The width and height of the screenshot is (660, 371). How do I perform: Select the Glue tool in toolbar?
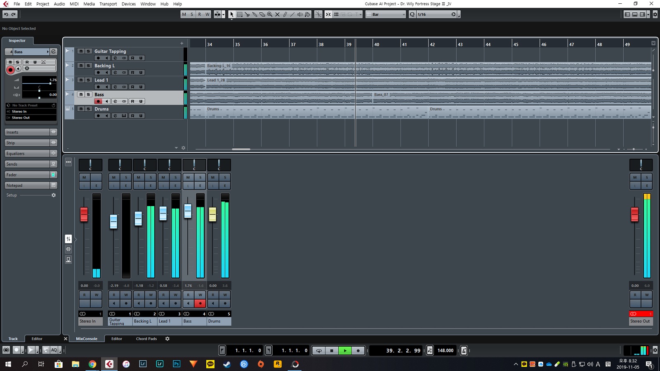(x=255, y=14)
